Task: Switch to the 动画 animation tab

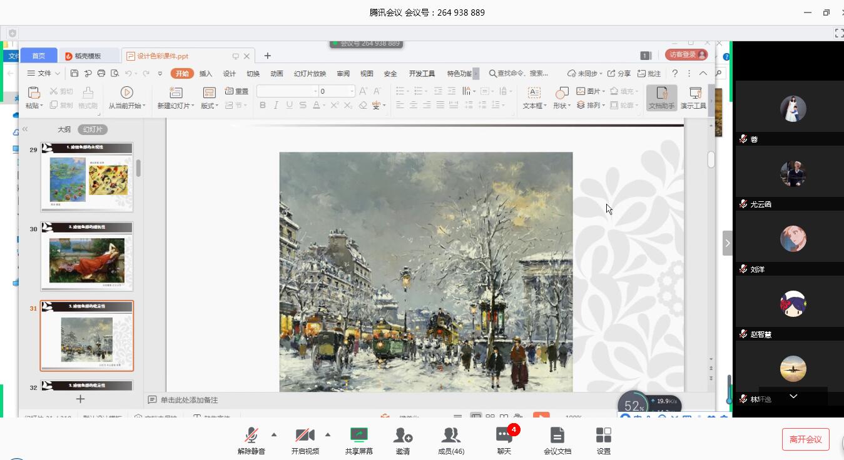Action: point(277,74)
